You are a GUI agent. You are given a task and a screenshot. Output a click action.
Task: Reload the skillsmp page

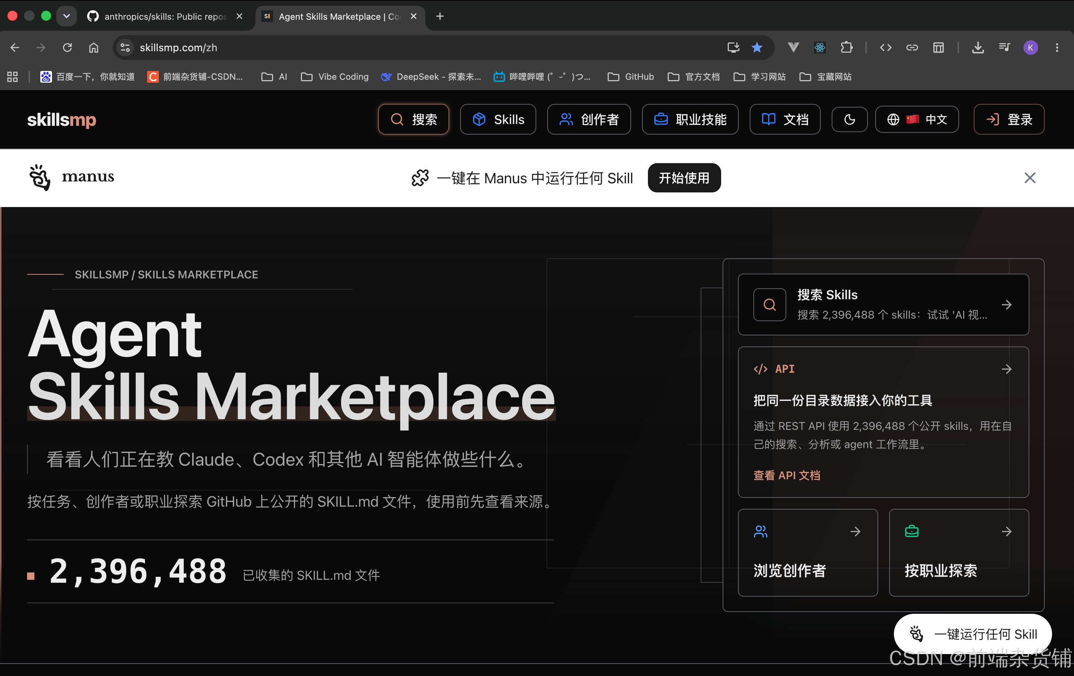(x=67, y=47)
